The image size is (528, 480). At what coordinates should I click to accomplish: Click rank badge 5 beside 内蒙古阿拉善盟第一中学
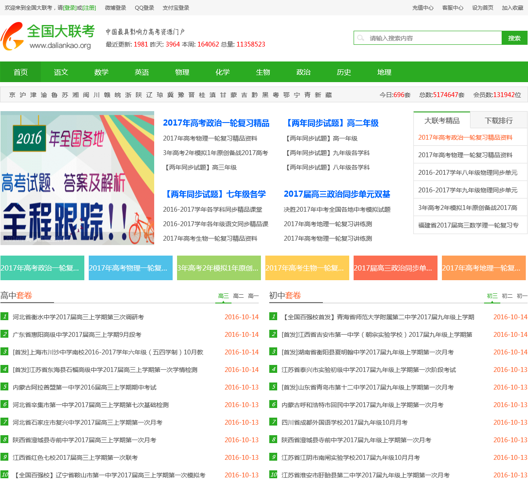click(x=4, y=386)
